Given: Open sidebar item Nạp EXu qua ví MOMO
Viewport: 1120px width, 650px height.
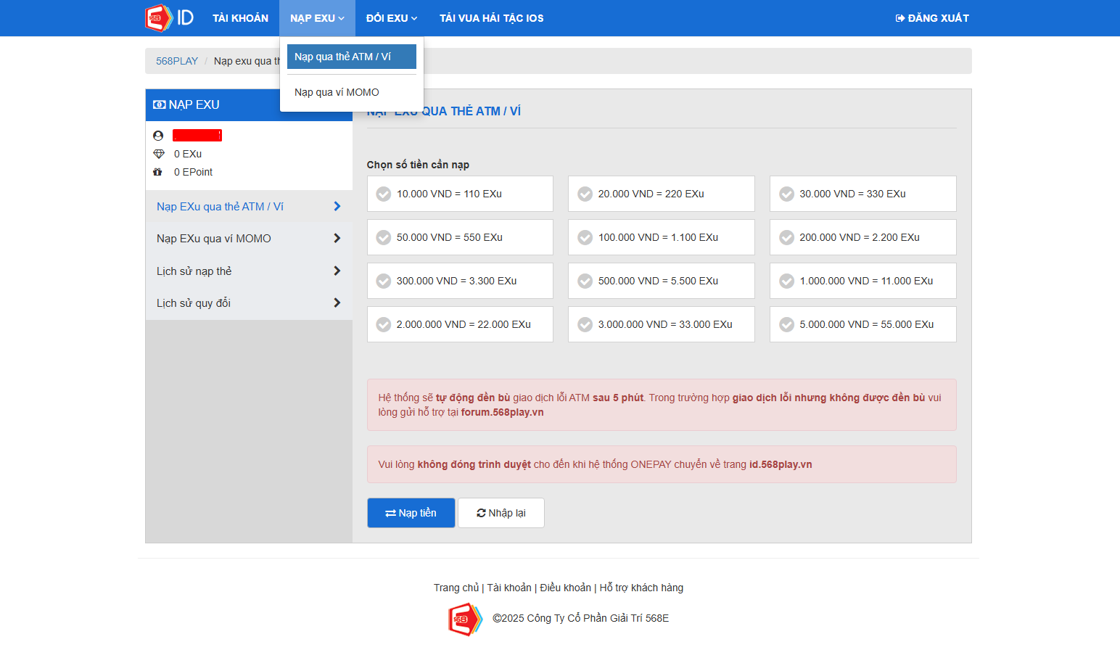Looking at the screenshot, I should tap(249, 239).
